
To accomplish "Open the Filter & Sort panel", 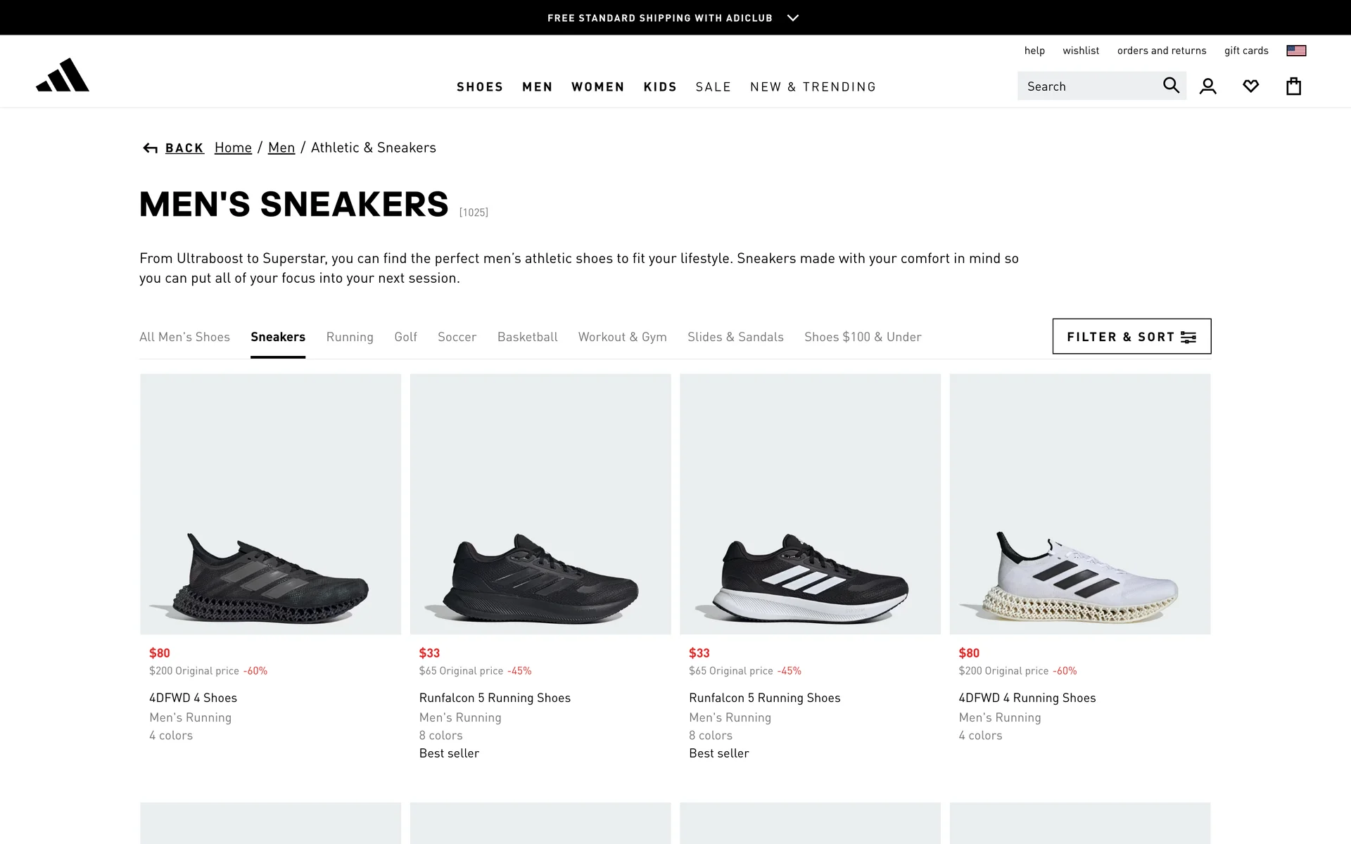I will click(x=1131, y=337).
